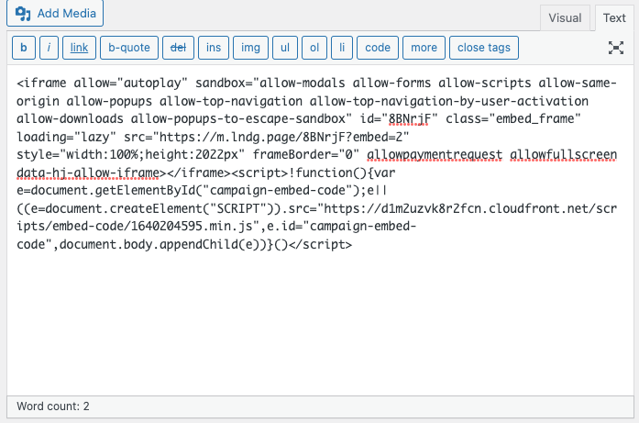Select the Text editor tab
Viewport: 639px width, 423px height.
click(x=614, y=18)
